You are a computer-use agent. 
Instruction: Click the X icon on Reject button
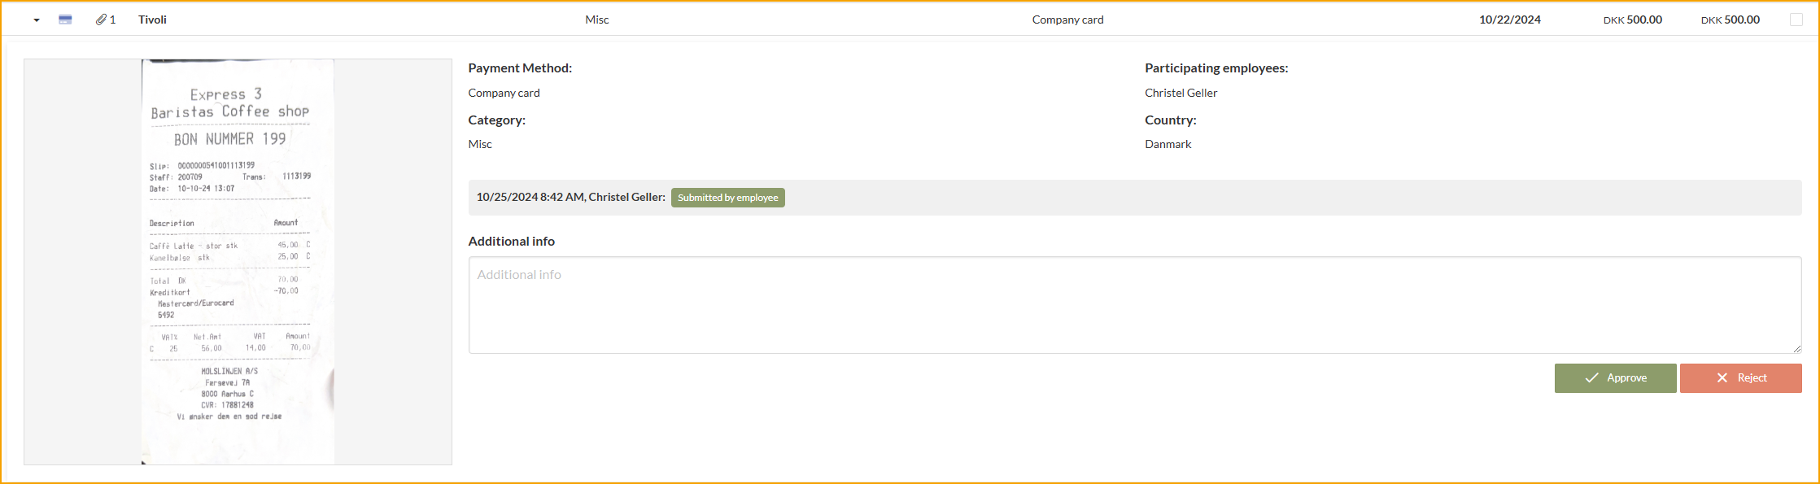1722,377
